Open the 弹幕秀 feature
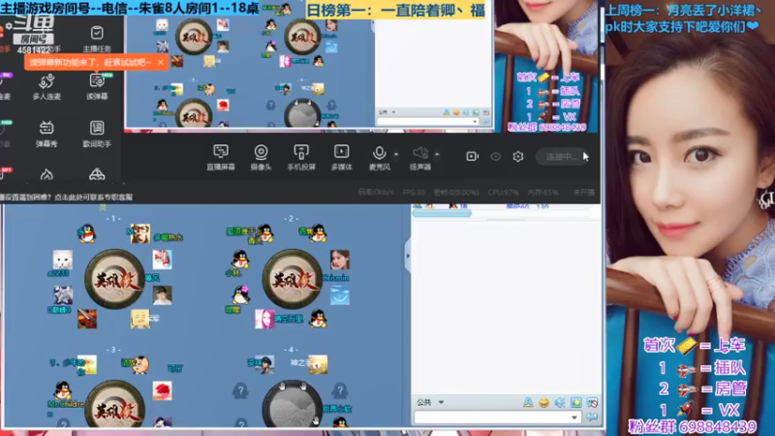This screenshot has width=775, height=436. click(46, 134)
